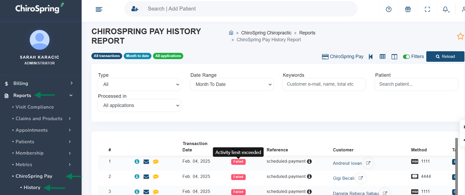Open customer Andreiut Iovan link
The width and height of the screenshot is (465, 195).
347,163
